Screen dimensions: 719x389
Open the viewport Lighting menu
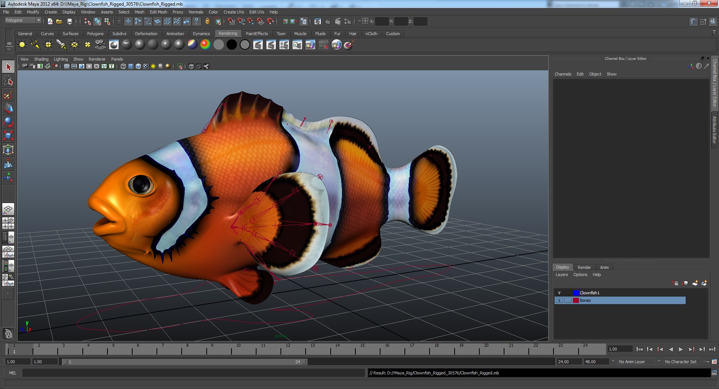pyautogui.click(x=61, y=59)
